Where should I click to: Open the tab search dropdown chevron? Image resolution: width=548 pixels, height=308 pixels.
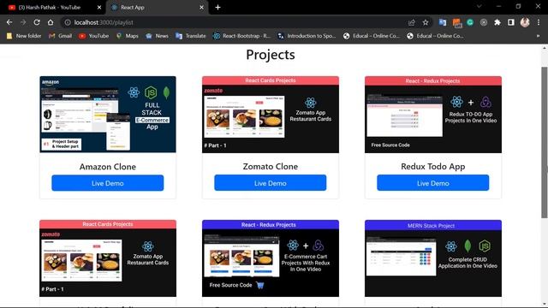[x=479, y=7]
